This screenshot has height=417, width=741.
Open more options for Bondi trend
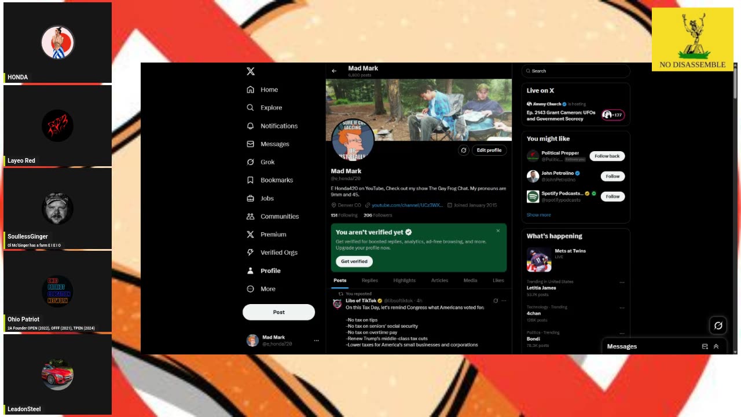pos(622,334)
